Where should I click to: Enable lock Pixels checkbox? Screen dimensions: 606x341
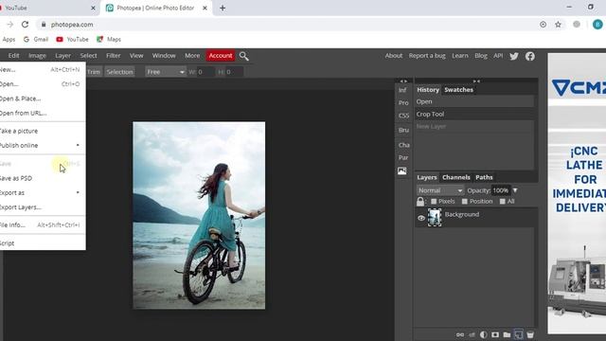(x=434, y=202)
